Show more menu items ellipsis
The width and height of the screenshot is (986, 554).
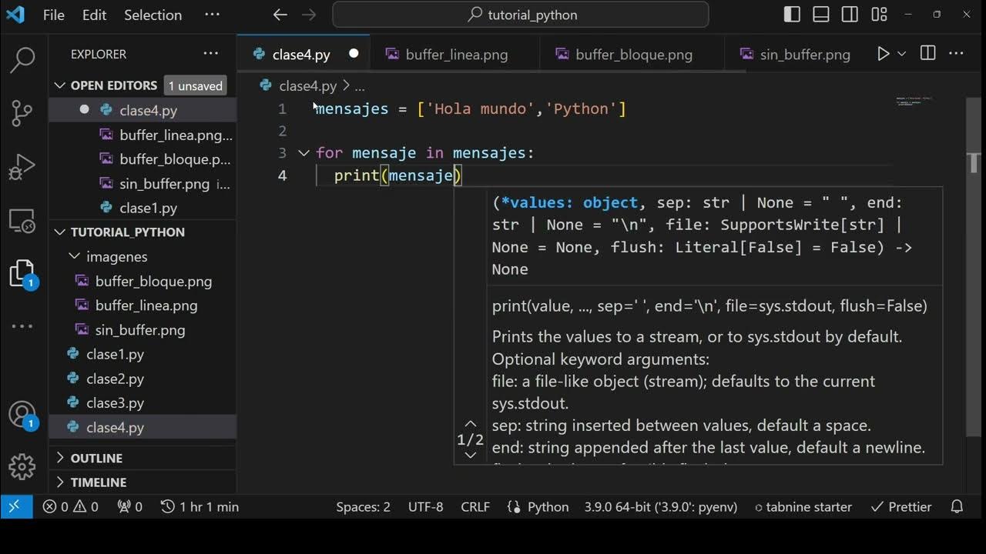pyautogui.click(x=212, y=15)
